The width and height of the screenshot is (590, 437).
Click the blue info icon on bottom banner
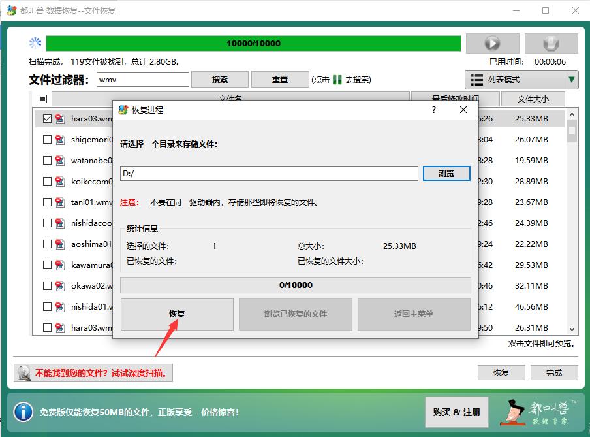click(23, 412)
